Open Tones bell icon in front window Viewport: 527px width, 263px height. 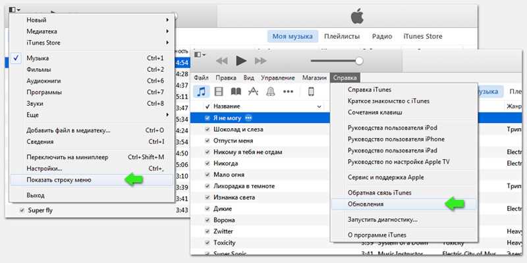(x=271, y=91)
